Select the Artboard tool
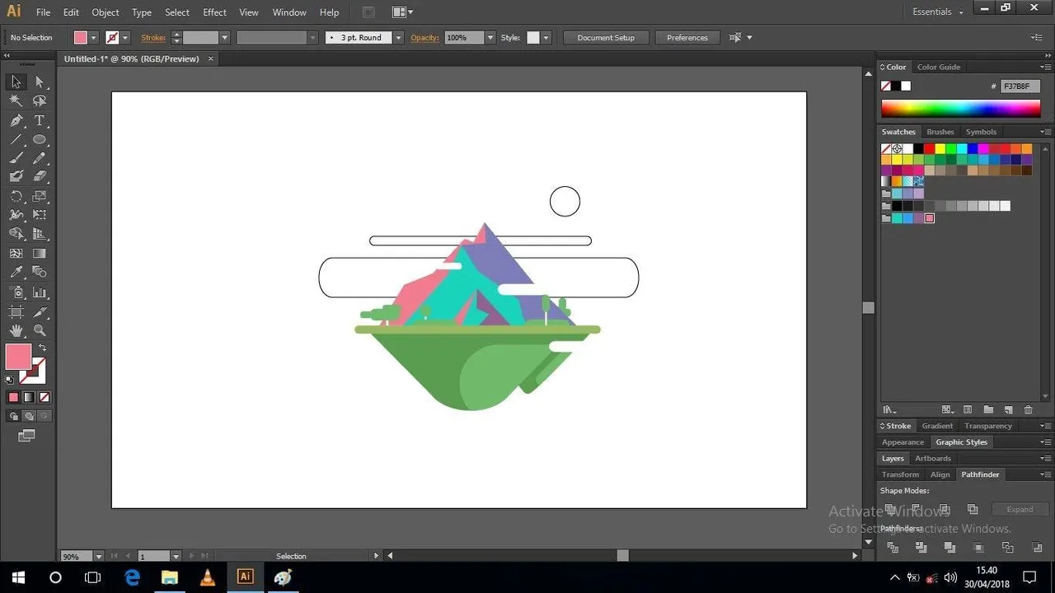Screen dimensions: 1055x593 [x=16, y=311]
